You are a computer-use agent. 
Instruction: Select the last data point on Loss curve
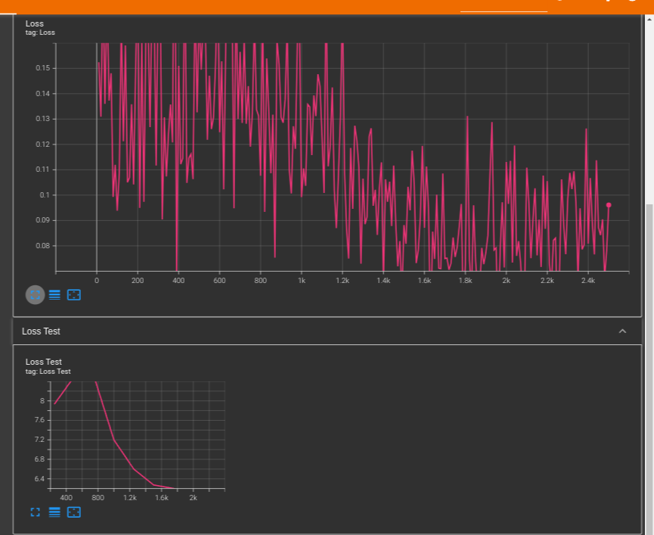click(x=609, y=205)
